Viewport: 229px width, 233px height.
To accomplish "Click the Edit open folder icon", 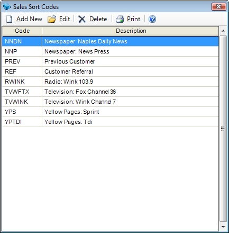I will pos(52,19).
